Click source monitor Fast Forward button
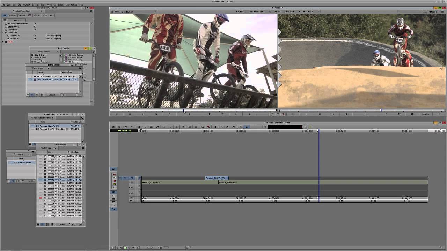Viewport: 447px width, 251px height. tap(130, 114)
